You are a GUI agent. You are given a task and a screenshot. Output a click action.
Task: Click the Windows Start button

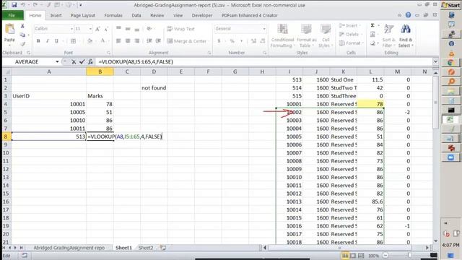[x=450, y=5]
